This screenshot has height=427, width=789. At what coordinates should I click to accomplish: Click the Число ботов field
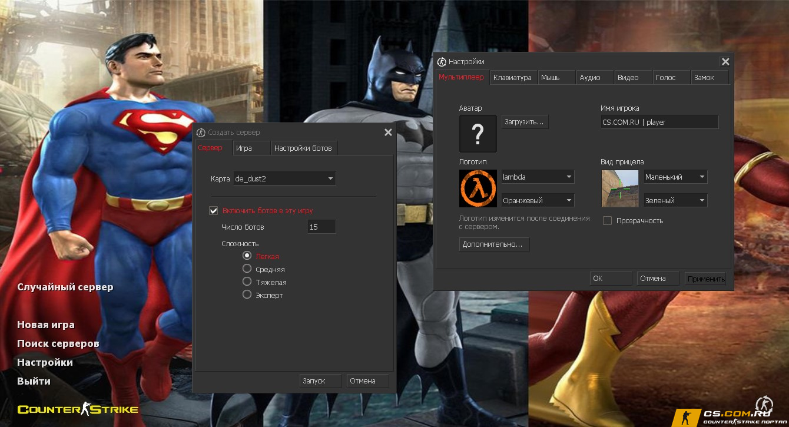coord(321,227)
